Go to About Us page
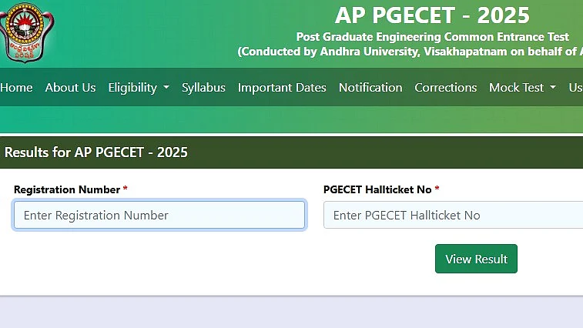583x328 pixels. coord(70,88)
